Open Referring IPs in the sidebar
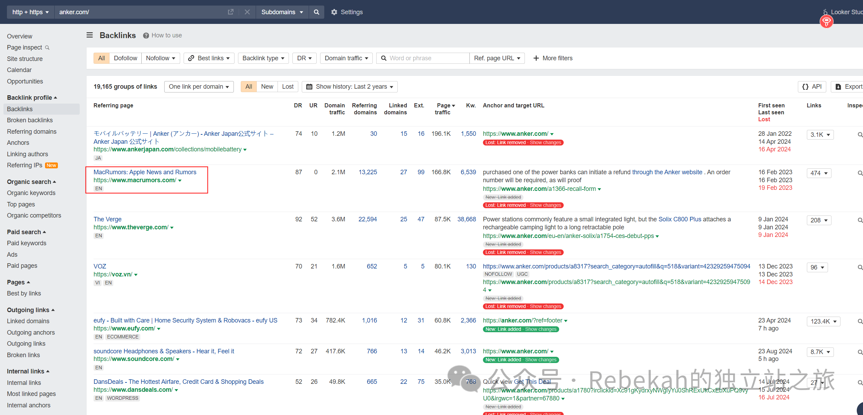863x415 pixels. [x=25, y=165]
